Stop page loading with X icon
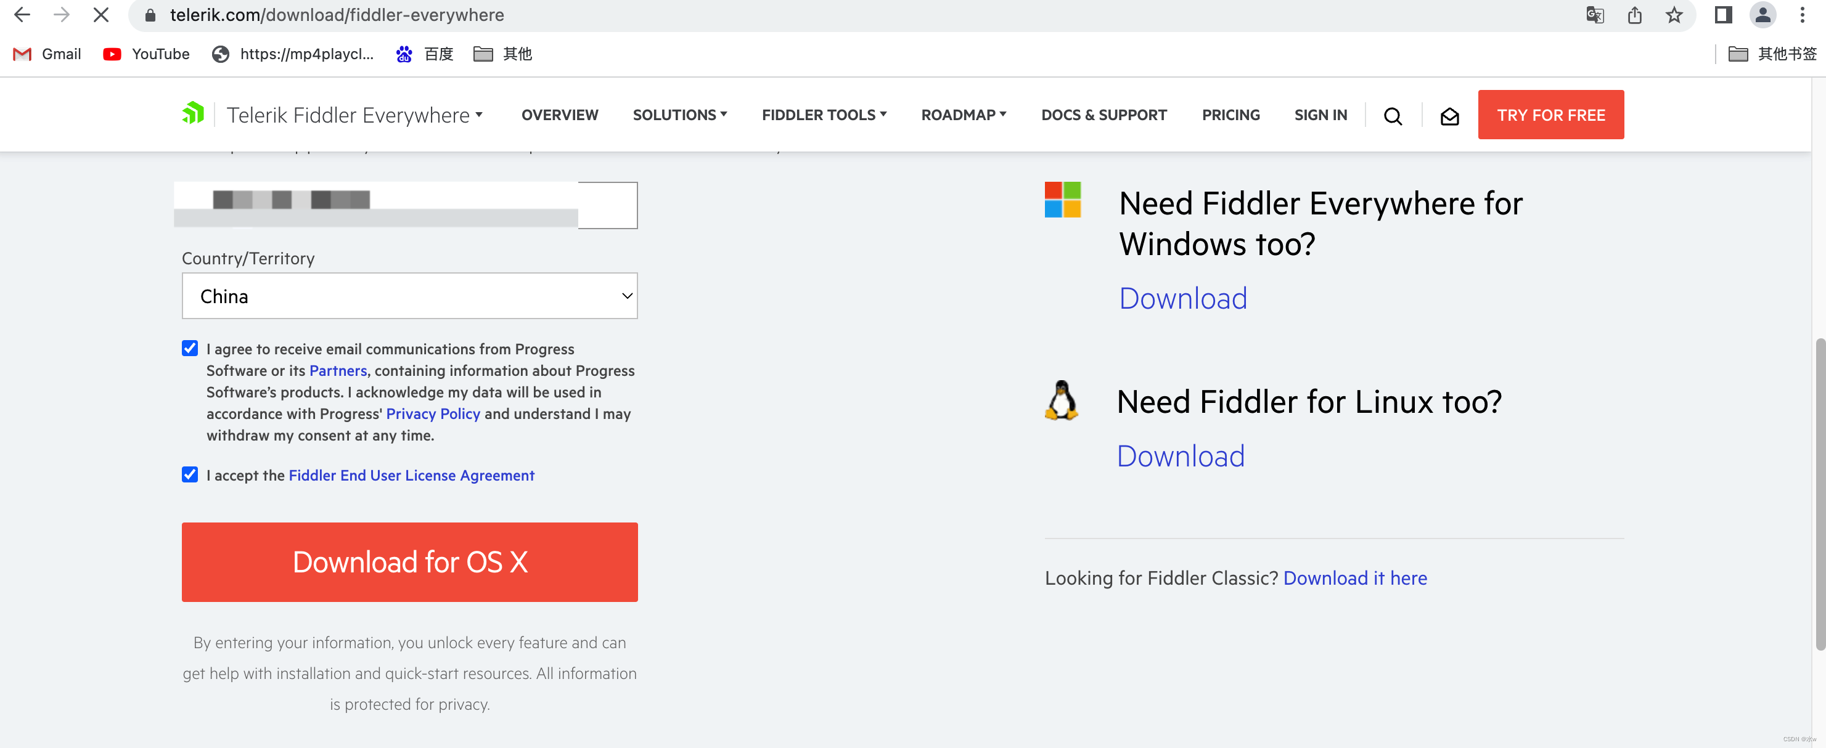This screenshot has width=1826, height=748. [100, 15]
